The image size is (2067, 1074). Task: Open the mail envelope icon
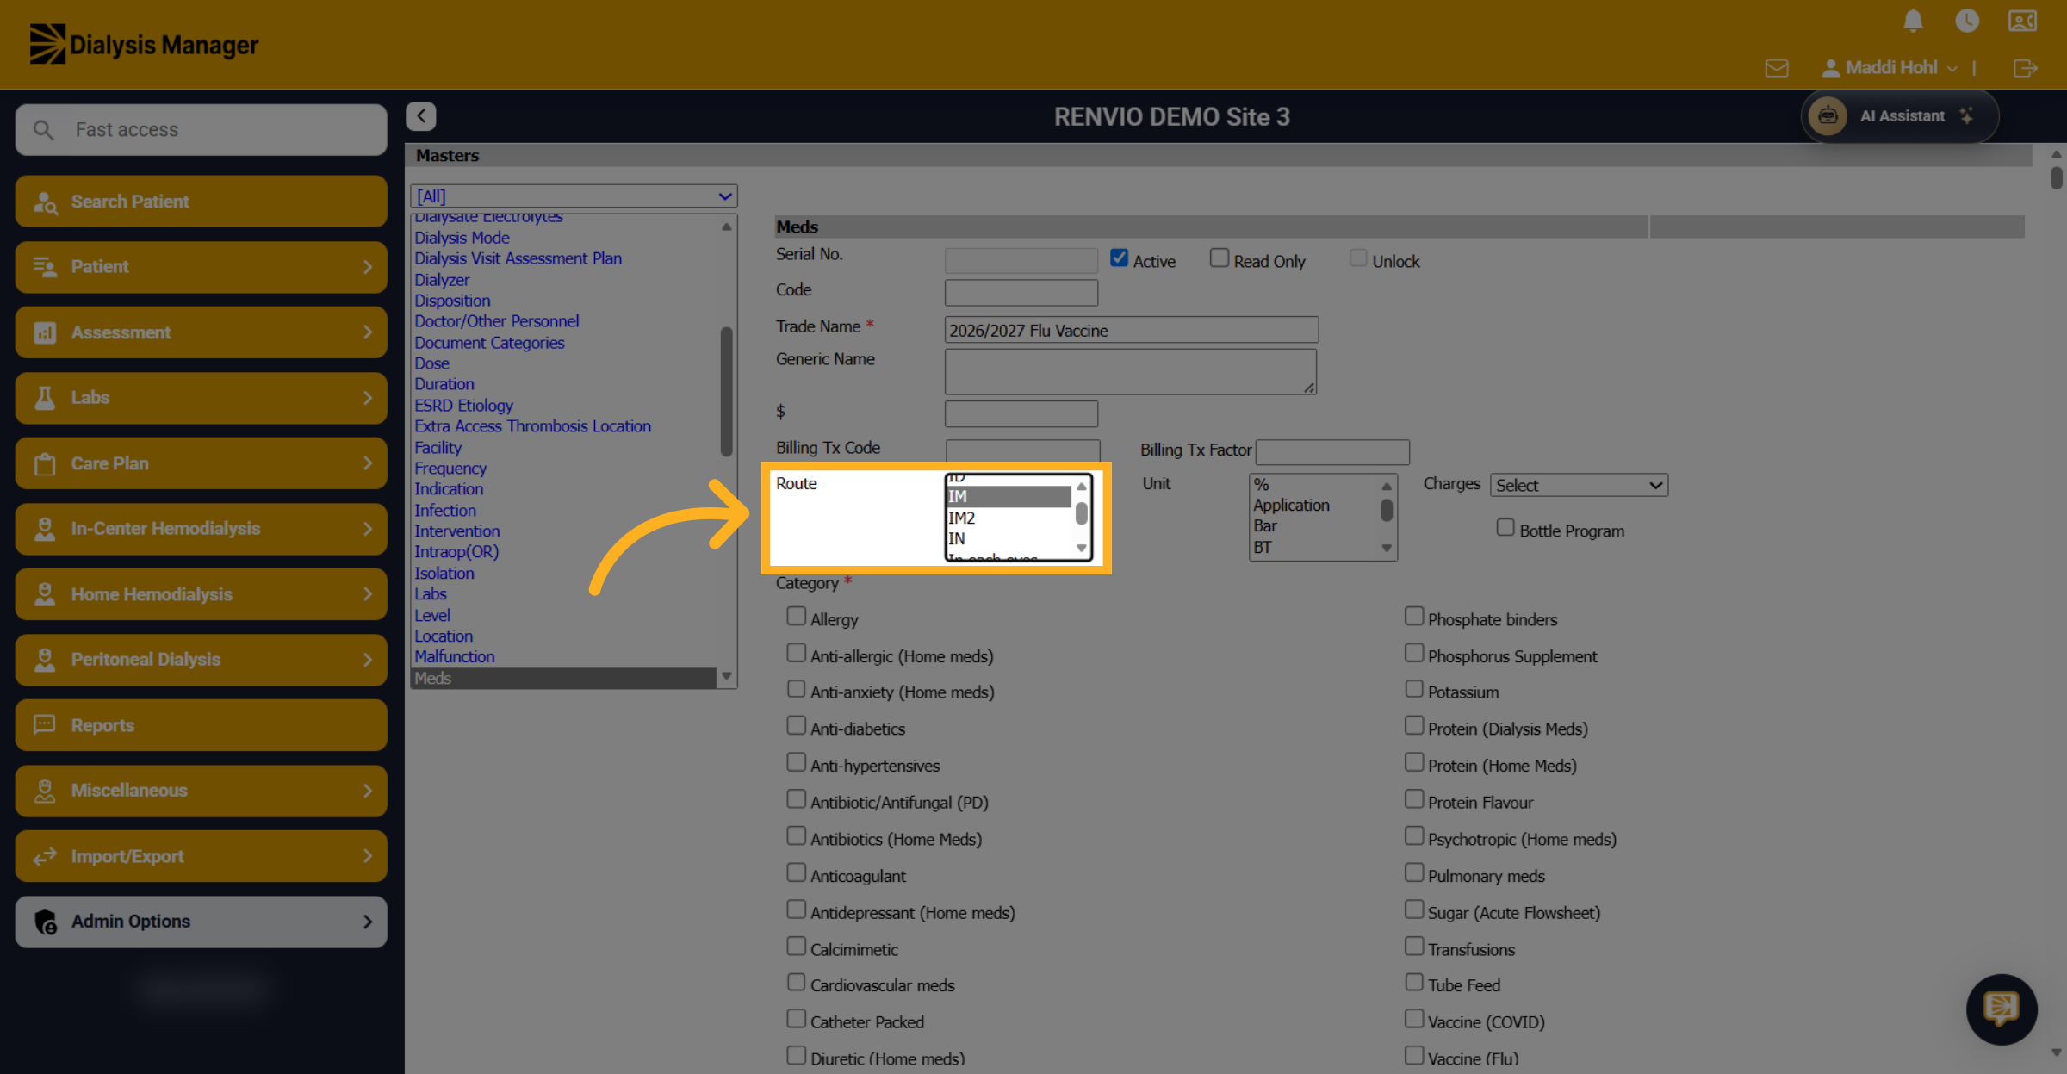pos(1777,68)
